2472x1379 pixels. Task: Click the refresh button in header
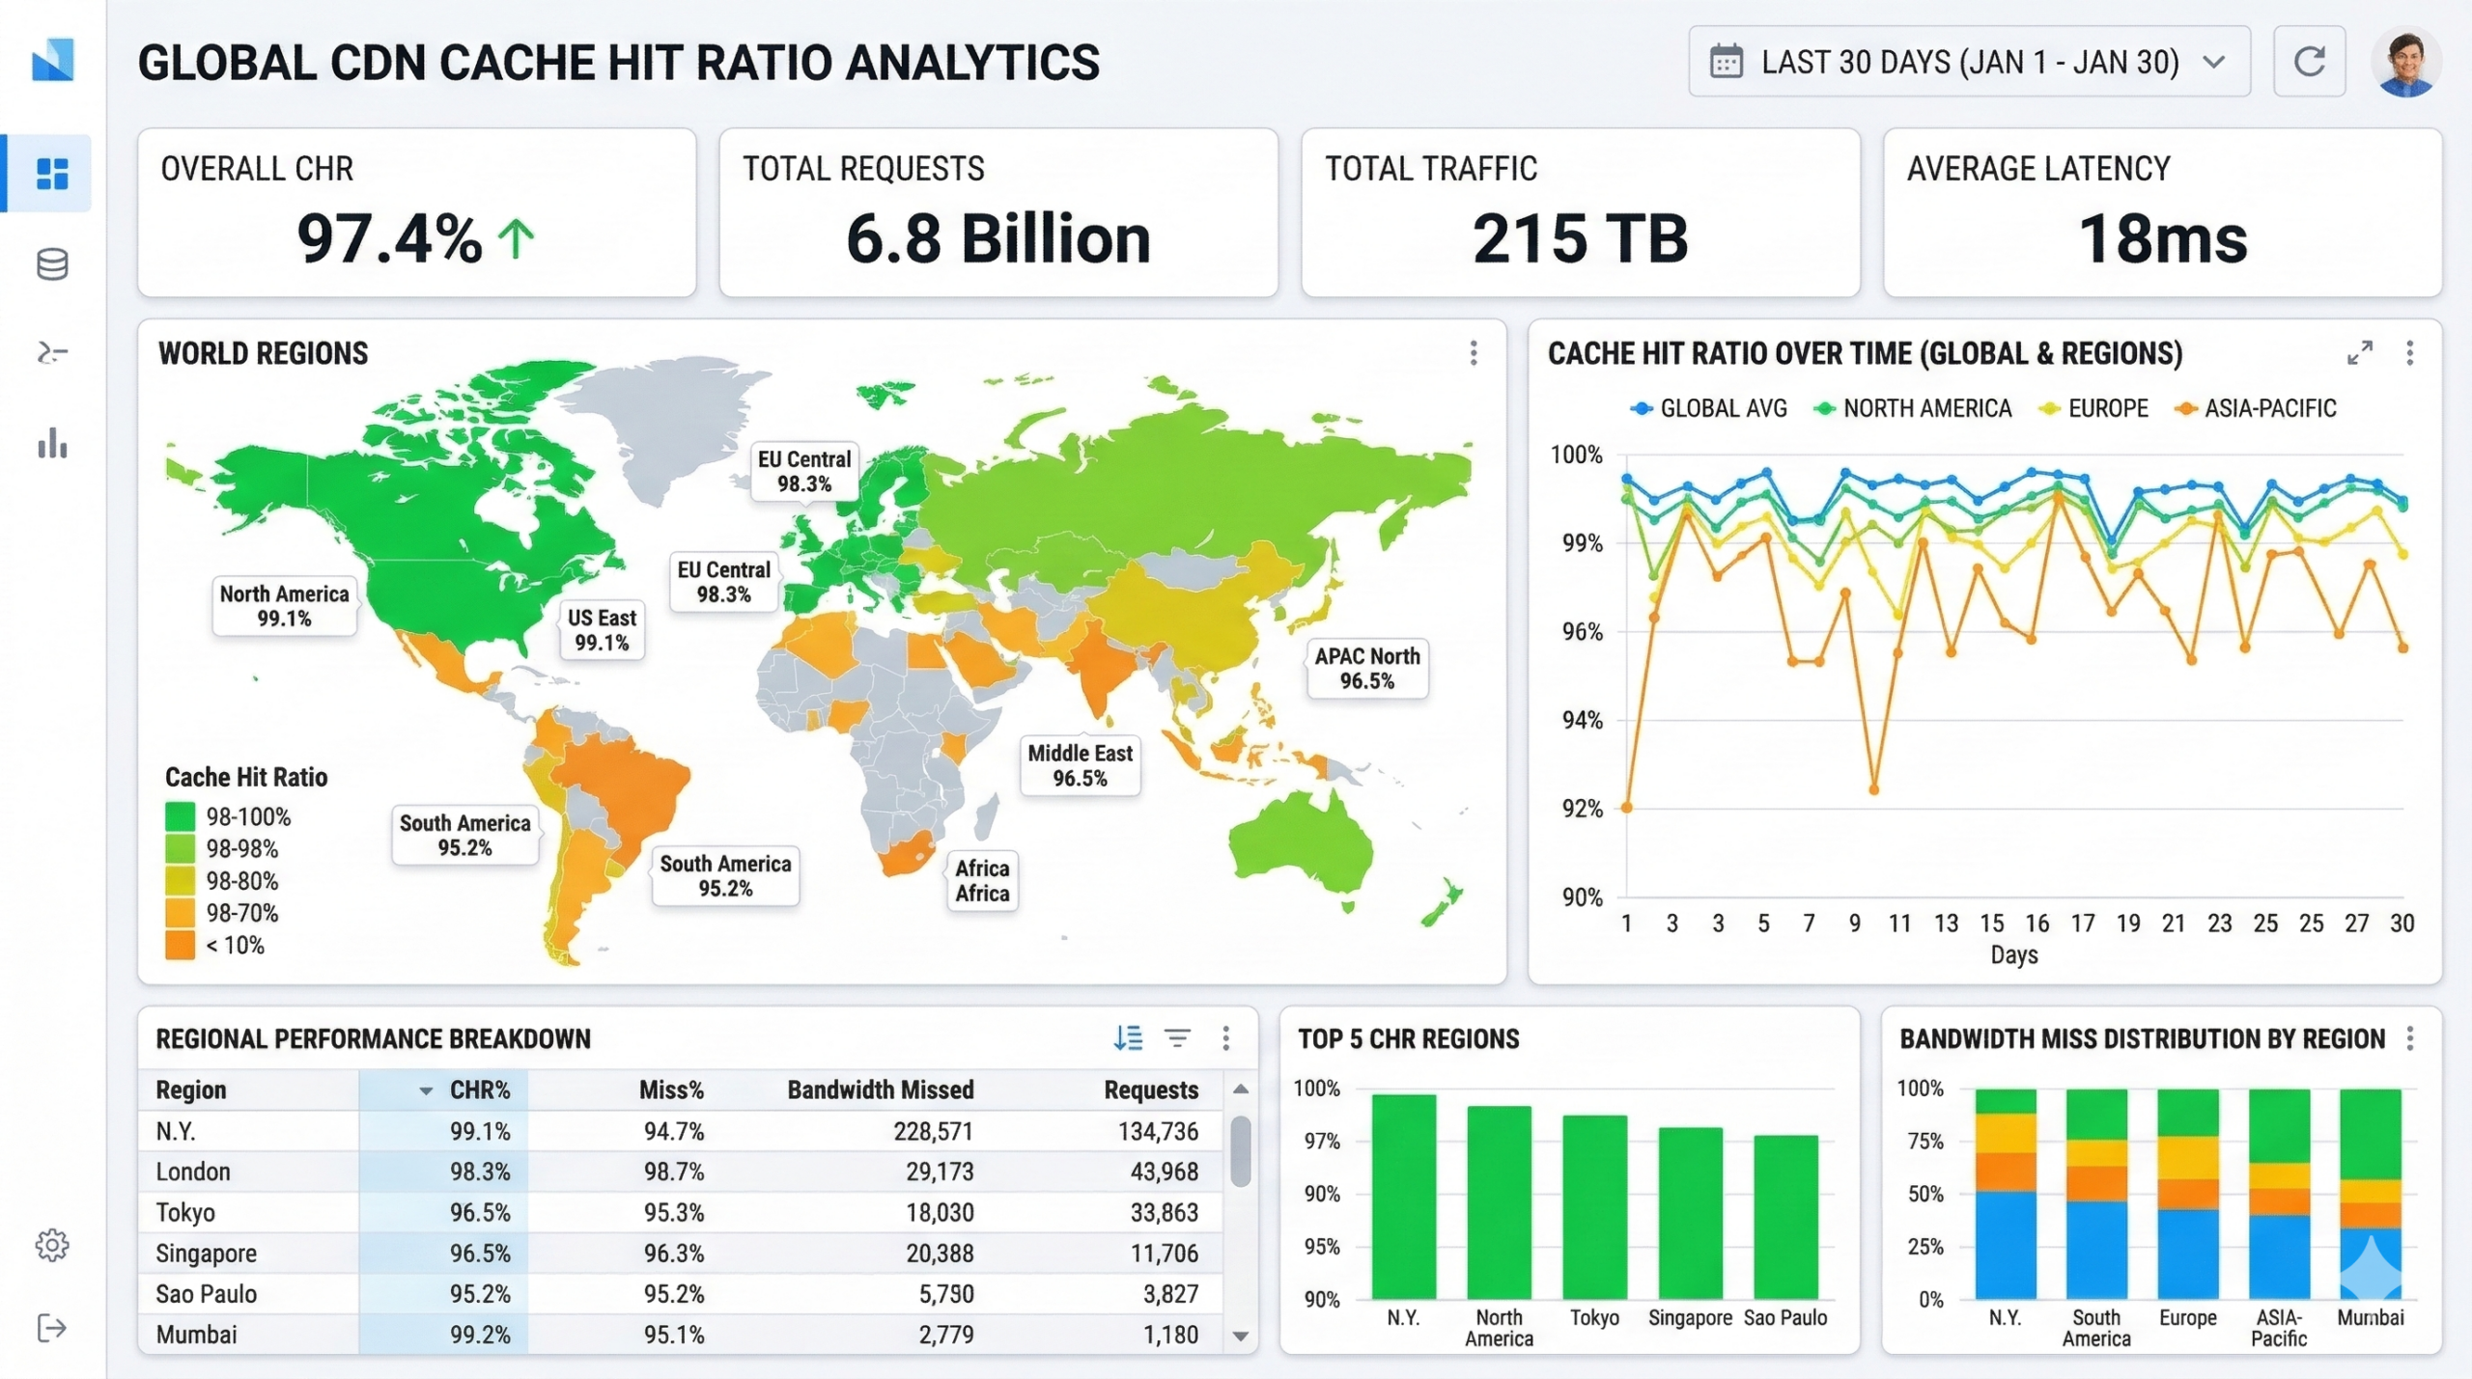tap(2309, 62)
